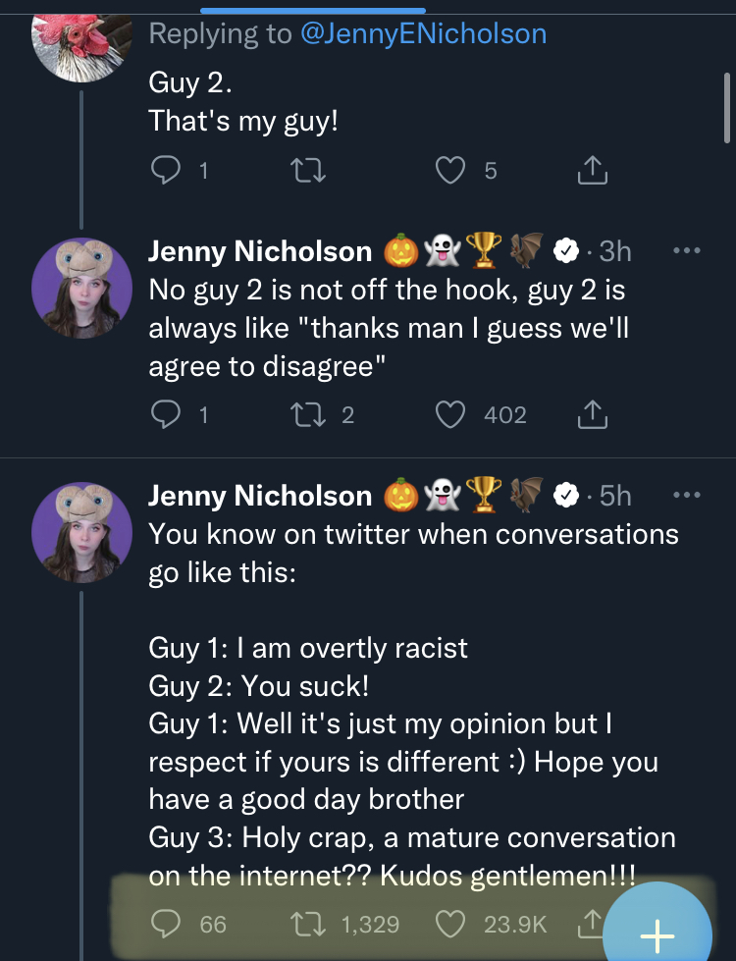Retweet the tweet with 2 retweets
736x961 pixels.
pyautogui.click(x=309, y=415)
